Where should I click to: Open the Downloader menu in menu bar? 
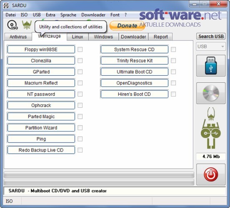point(93,15)
